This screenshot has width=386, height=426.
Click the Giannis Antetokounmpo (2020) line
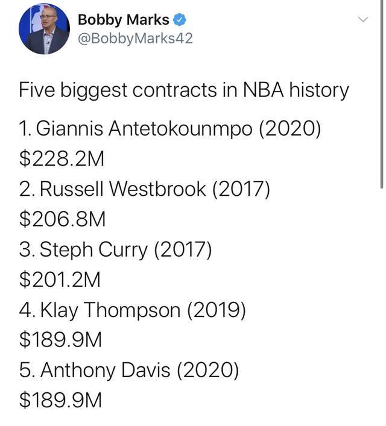pyautogui.click(x=170, y=128)
